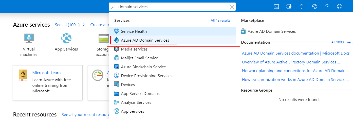Image resolution: width=353 pixels, height=119 pixels.
Task: Open Virtual machines service icon
Action: pos(29,38)
